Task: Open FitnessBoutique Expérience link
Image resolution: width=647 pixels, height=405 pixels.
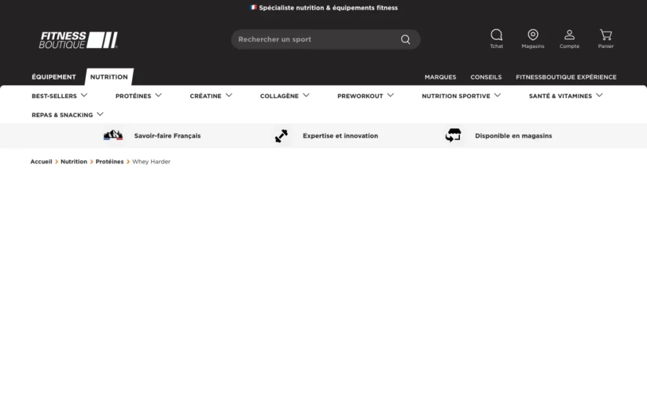Action: [x=566, y=77]
